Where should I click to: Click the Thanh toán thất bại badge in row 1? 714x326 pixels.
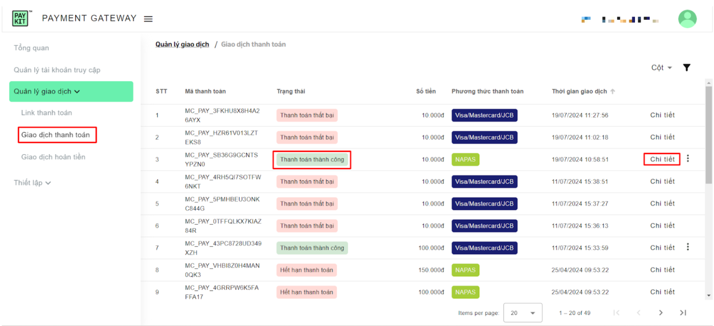click(x=307, y=115)
